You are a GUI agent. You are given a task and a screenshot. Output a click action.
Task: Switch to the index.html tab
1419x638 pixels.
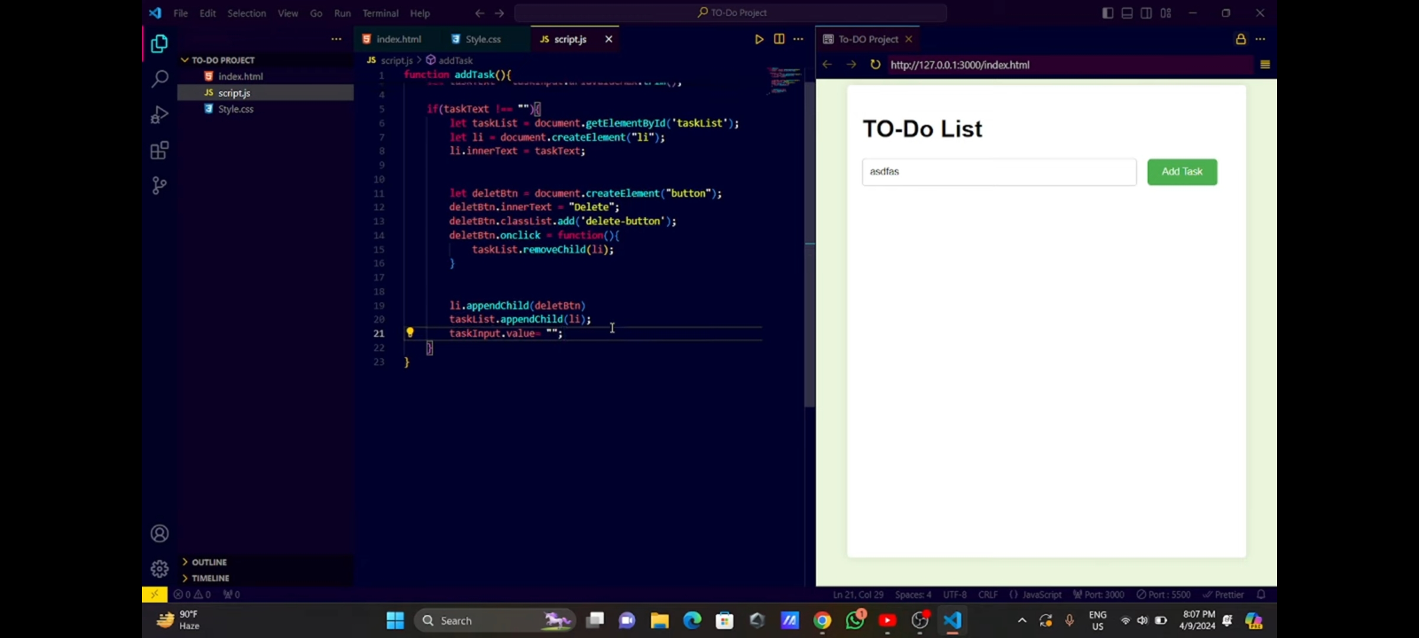tap(398, 39)
